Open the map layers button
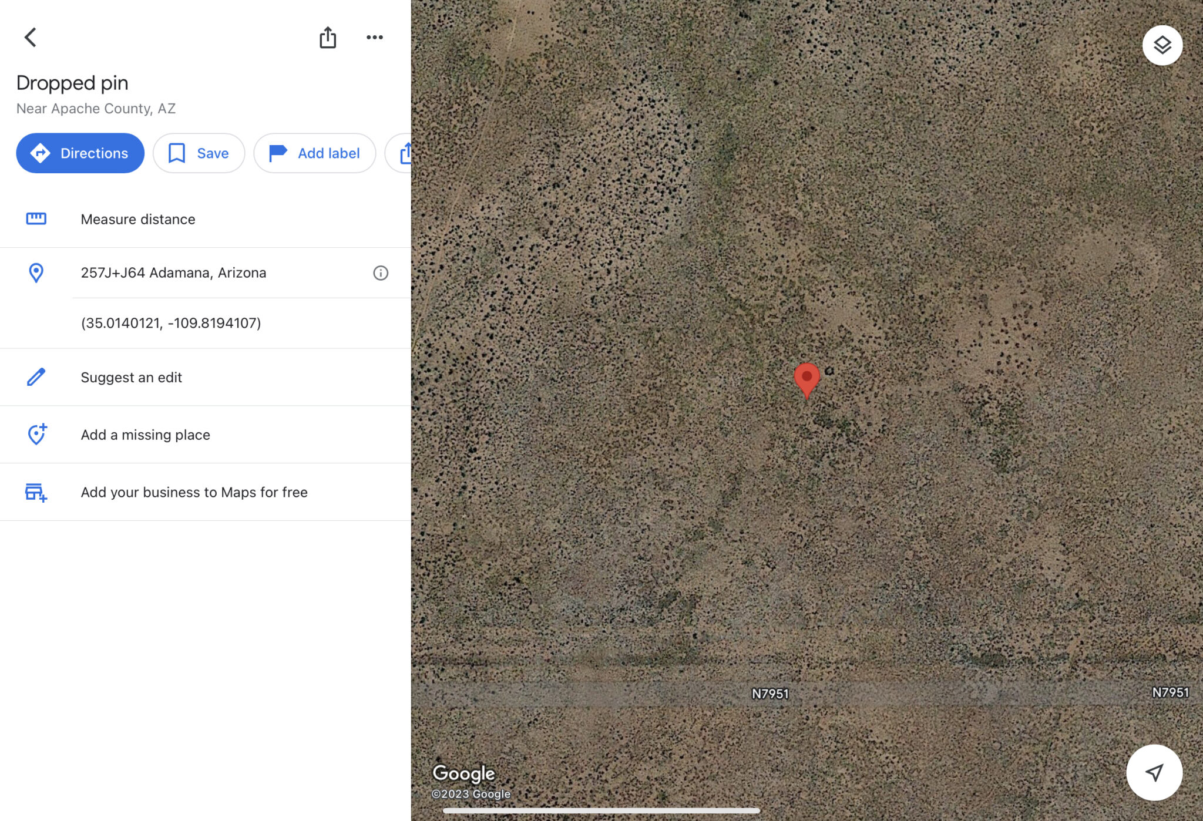The image size is (1203, 821). (x=1162, y=45)
